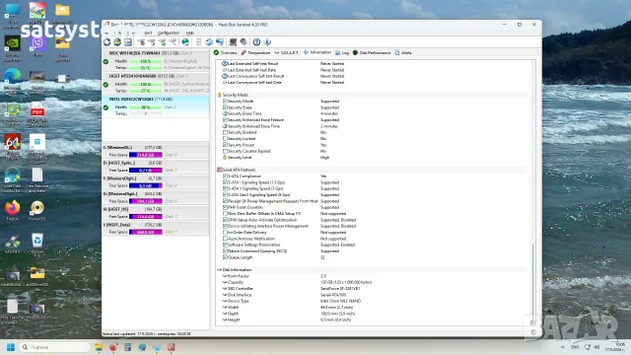The width and height of the screenshot is (631, 355).
Task: Click the two blue computers toolbar icon
Action: click(x=220, y=41)
